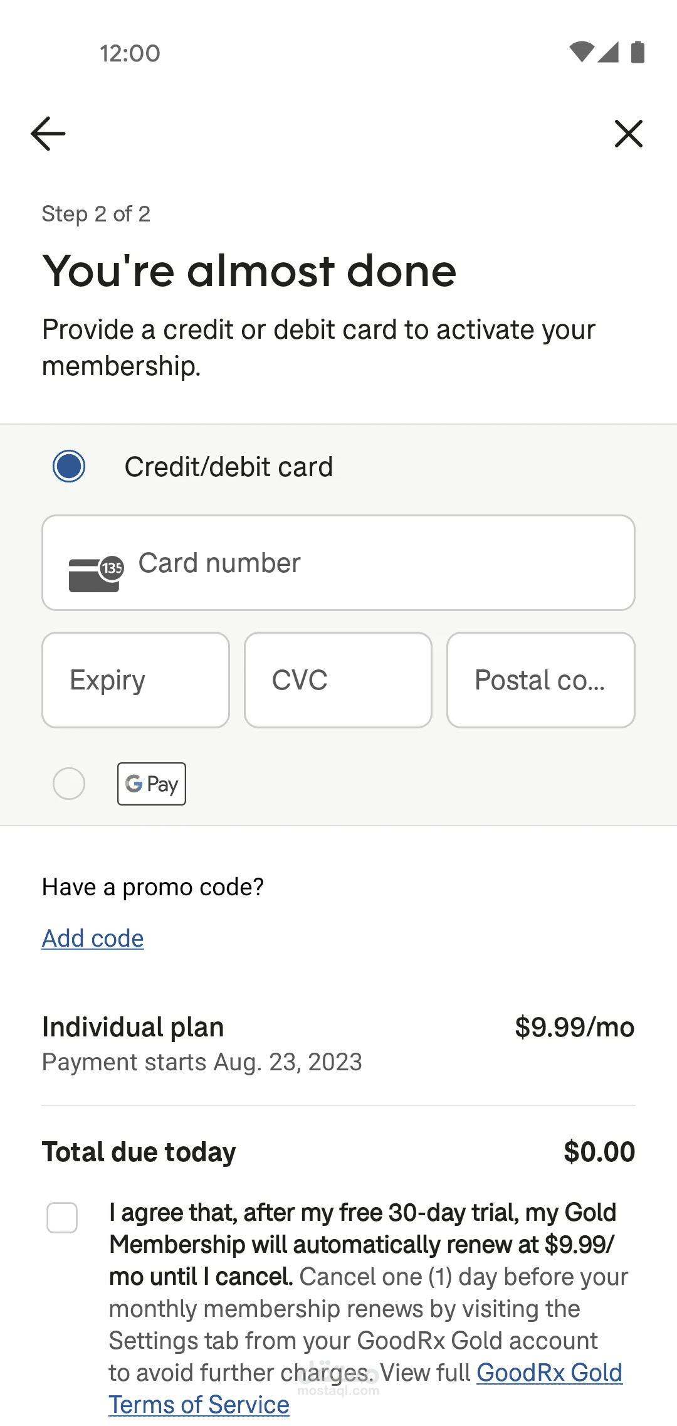Focus the Card number input field
The width and height of the screenshot is (677, 1426).
[376, 563]
